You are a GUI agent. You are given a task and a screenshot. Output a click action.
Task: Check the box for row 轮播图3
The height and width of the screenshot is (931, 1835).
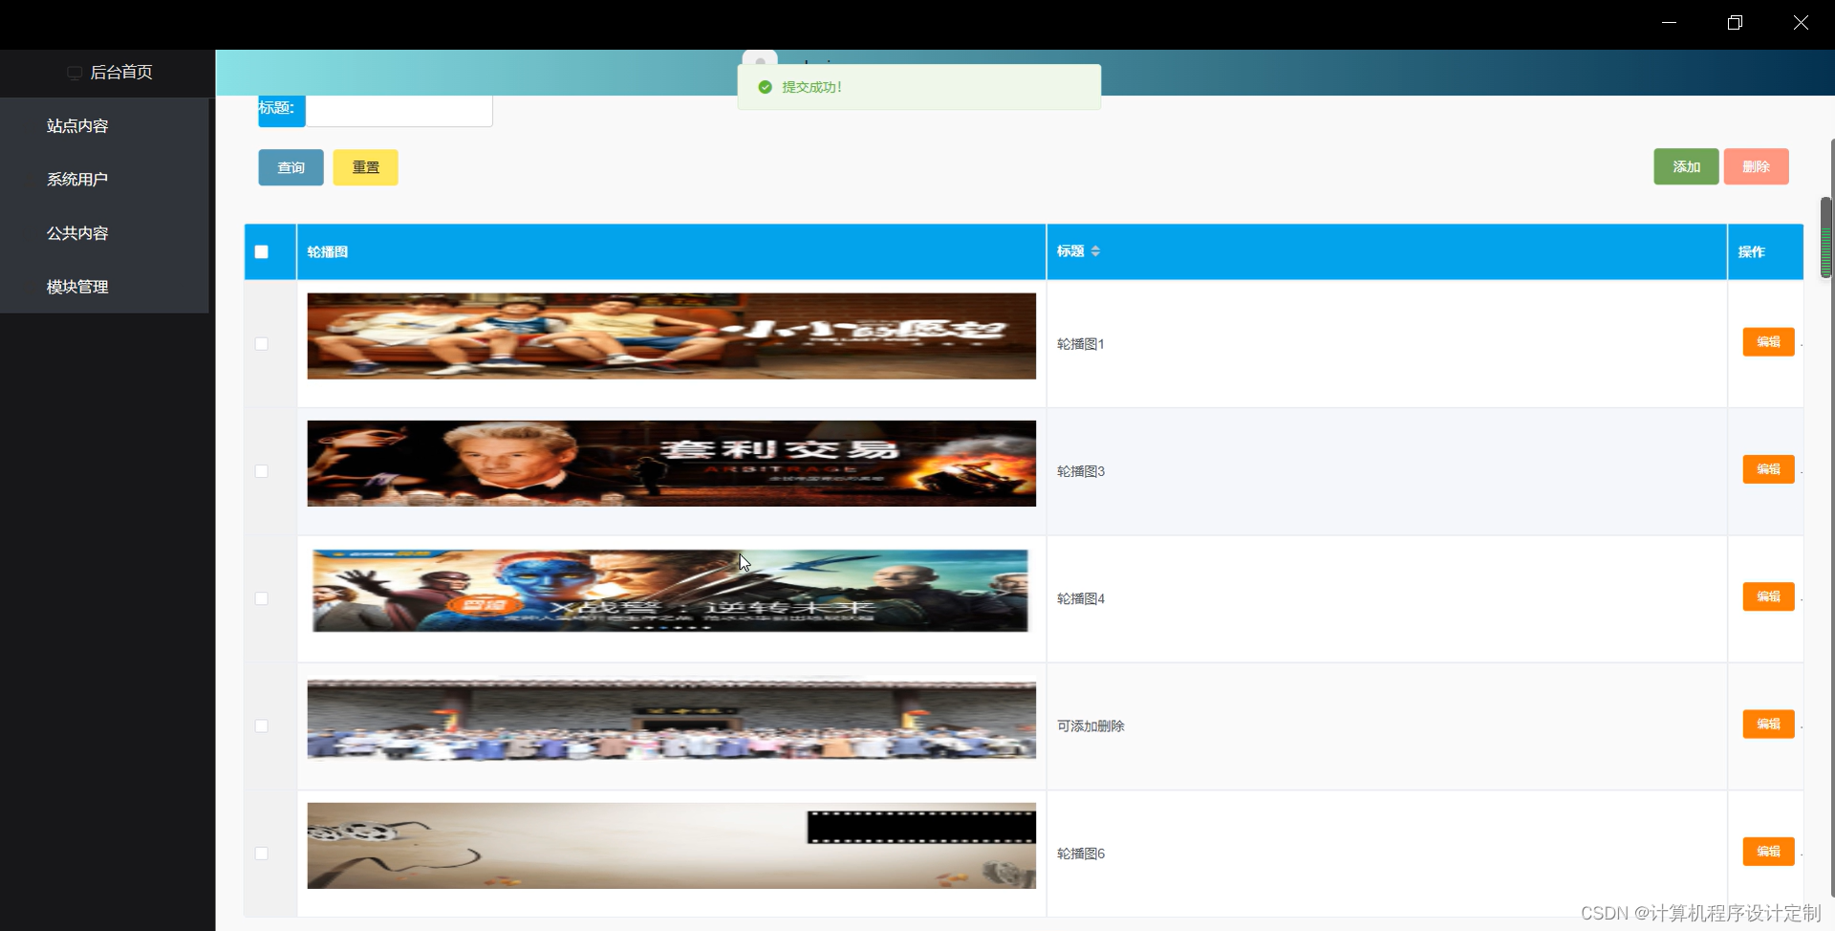pyautogui.click(x=262, y=471)
